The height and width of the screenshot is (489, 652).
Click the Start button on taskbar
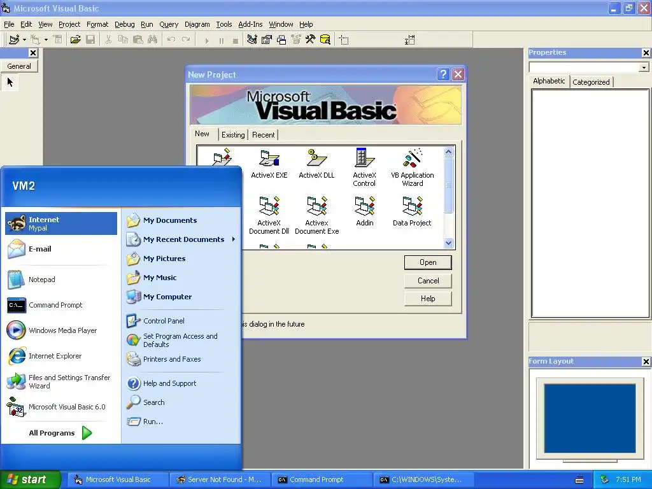pos(31,479)
